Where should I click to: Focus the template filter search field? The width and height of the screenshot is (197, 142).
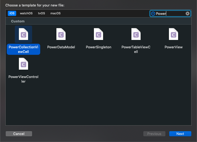pos(170,13)
